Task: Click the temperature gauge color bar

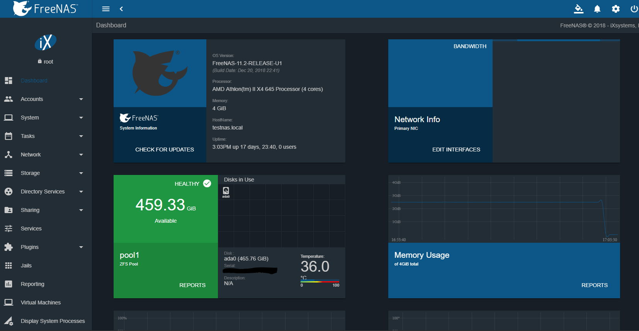Action: tap(320, 282)
